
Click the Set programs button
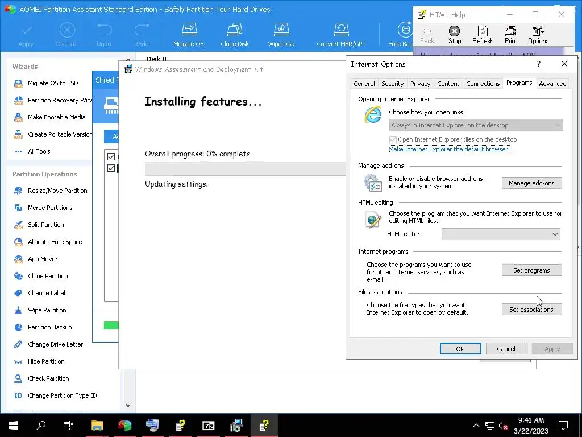click(531, 270)
